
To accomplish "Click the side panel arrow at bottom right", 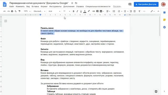I will pyautogui.click(x=164, y=91).
